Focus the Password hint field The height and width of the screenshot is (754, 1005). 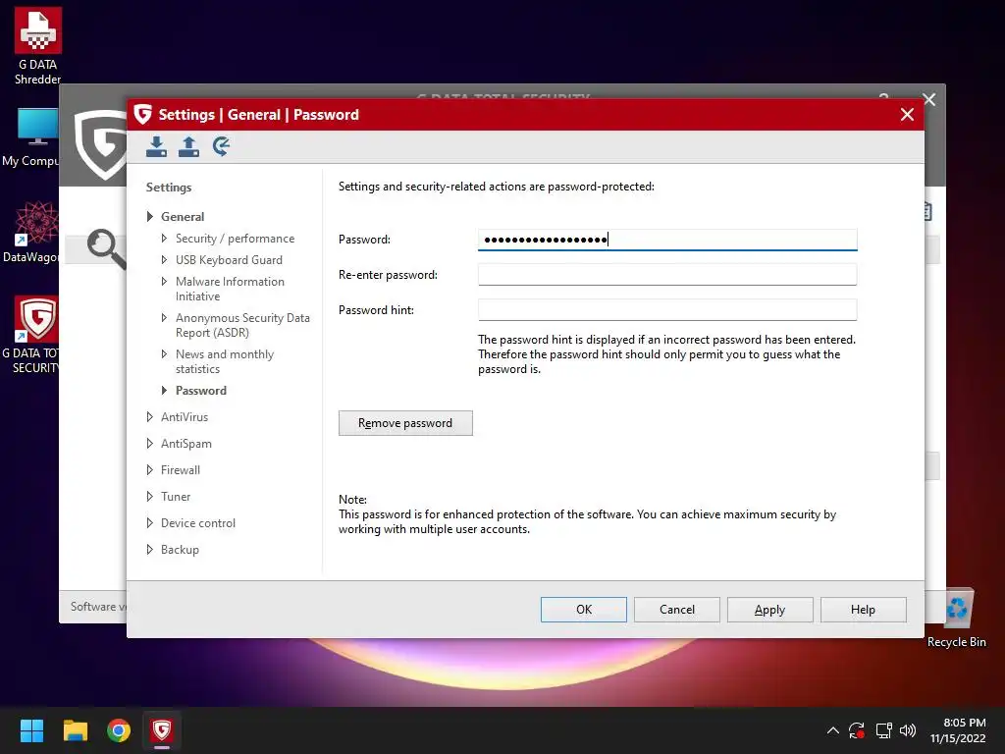point(667,309)
